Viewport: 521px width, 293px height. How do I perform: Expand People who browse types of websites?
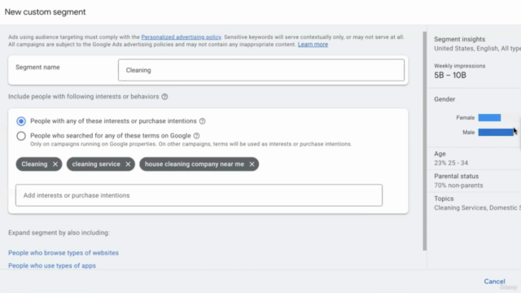click(63, 253)
